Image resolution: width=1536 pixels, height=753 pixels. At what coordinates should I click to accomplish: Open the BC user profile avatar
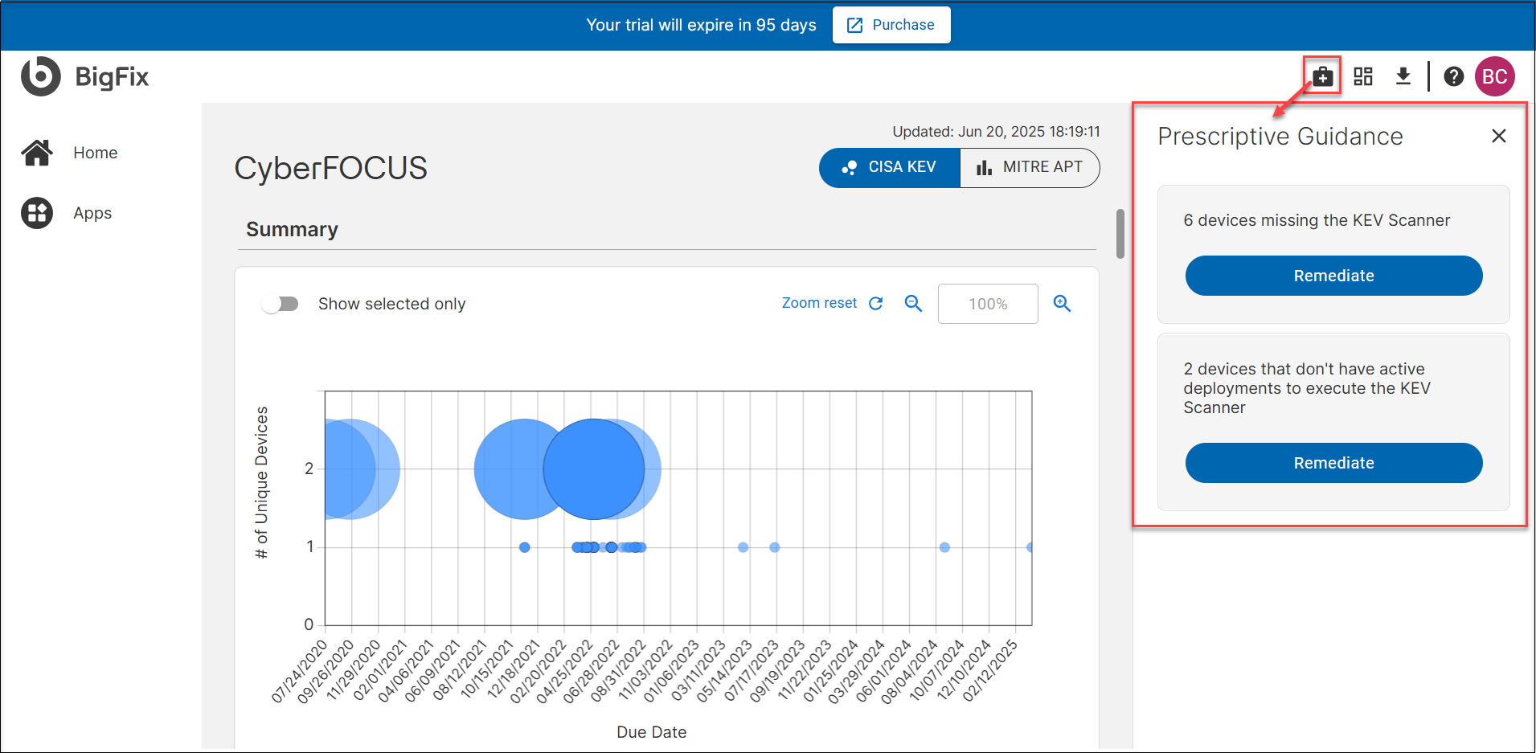point(1494,76)
